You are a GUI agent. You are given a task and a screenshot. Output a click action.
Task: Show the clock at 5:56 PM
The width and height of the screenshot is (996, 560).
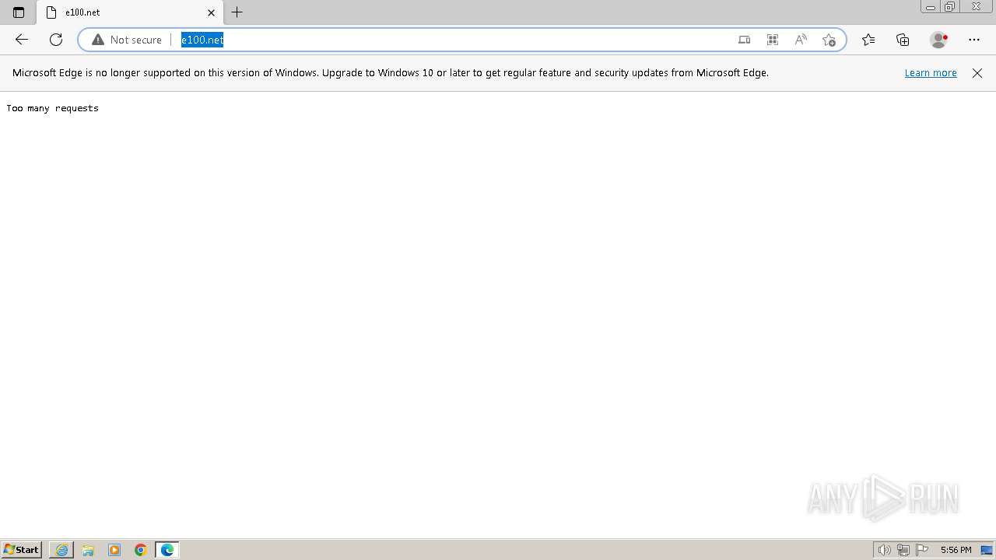(x=956, y=550)
